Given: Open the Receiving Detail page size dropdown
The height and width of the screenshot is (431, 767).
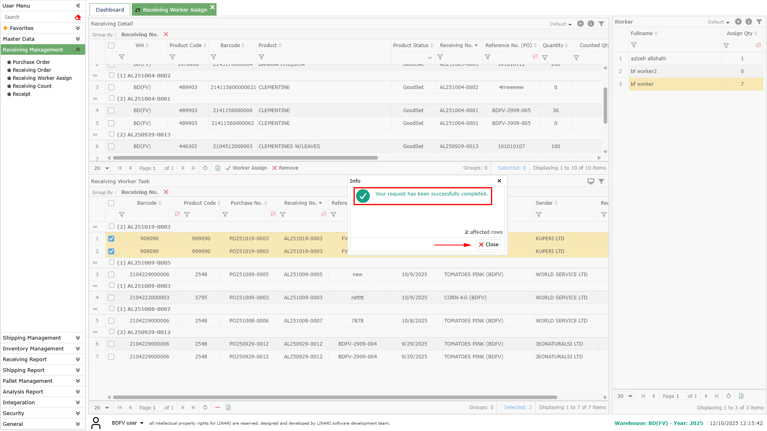Looking at the screenshot, I should coord(101,168).
